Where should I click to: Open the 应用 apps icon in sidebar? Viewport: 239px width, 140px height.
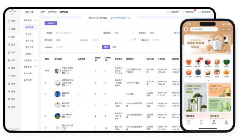pos(9,99)
